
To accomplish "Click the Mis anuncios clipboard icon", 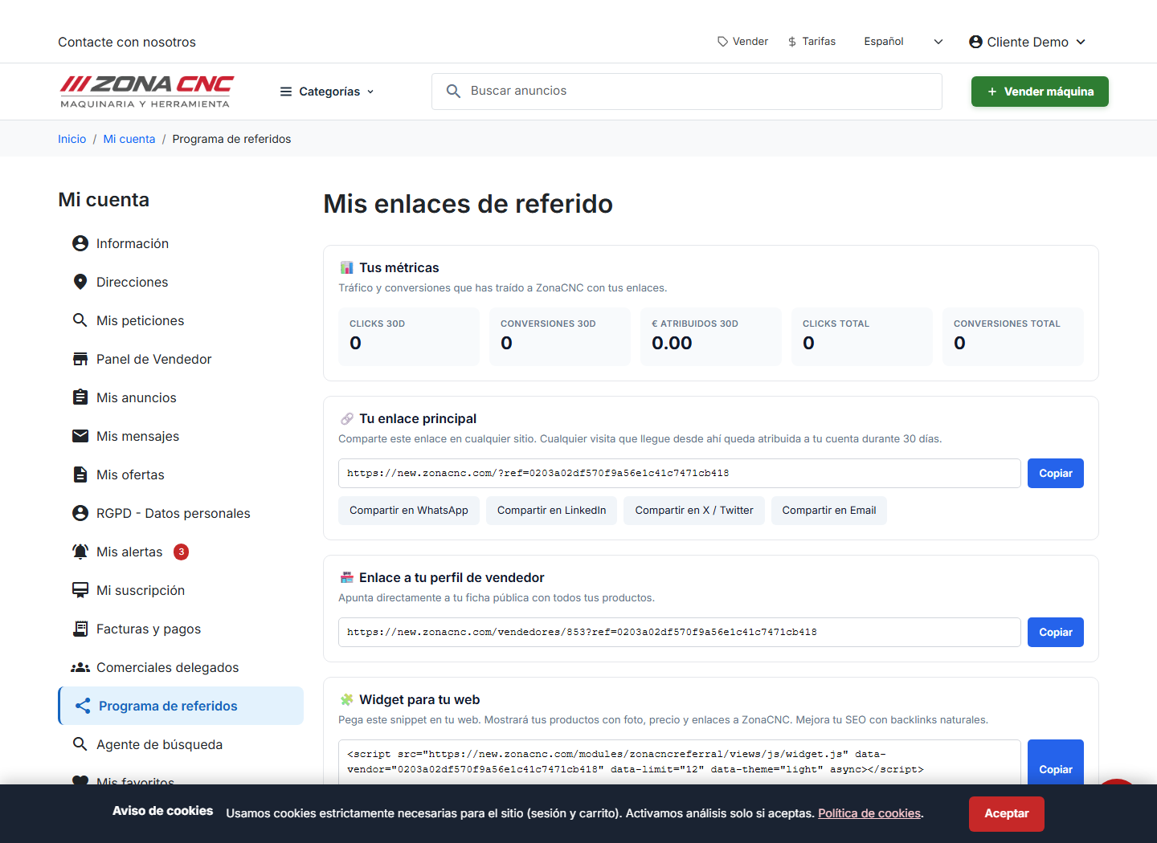I will point(80,397).
